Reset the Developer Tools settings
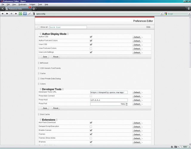The image size is (191, 149). tap(56, 108)
